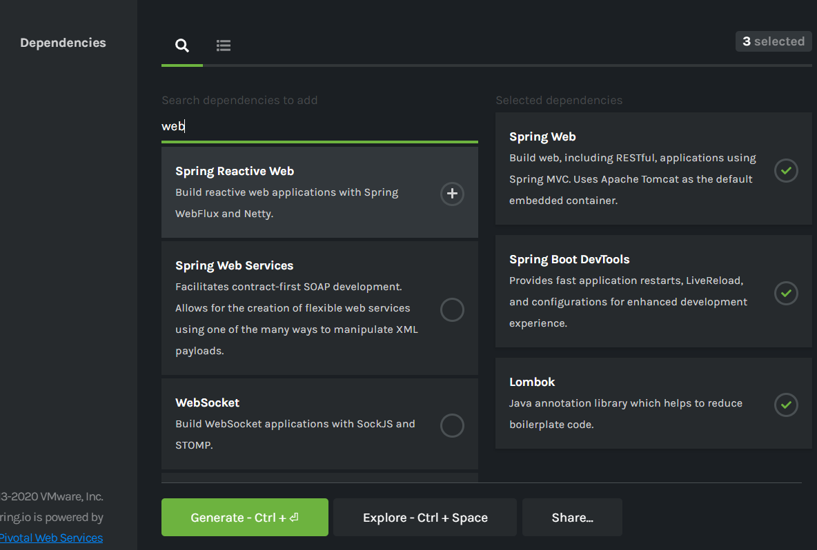Viewport: 817px width, 550px height.
Task: Click the Explore - Ctrl + Space button
Action: point(425,517)
